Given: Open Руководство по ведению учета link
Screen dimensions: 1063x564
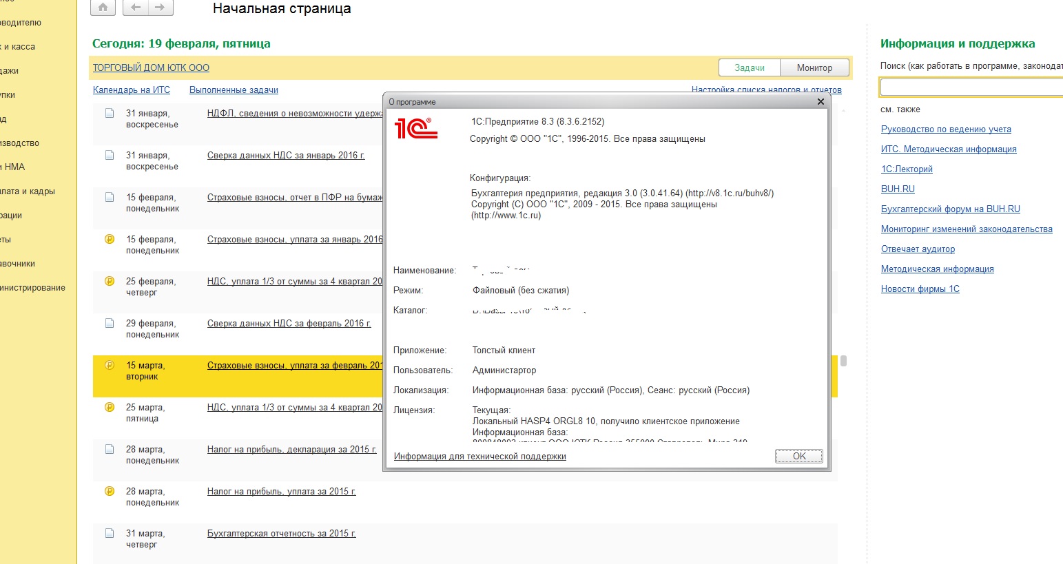Looking at the screenshot, I should point(946,129).
